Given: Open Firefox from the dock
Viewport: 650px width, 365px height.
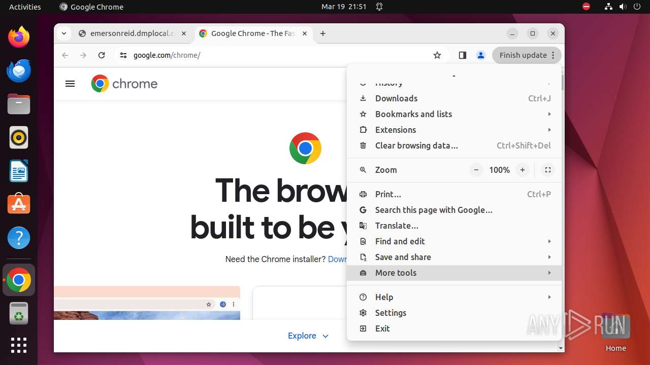Looking at the screenshot, I should [x=19, y=37].
